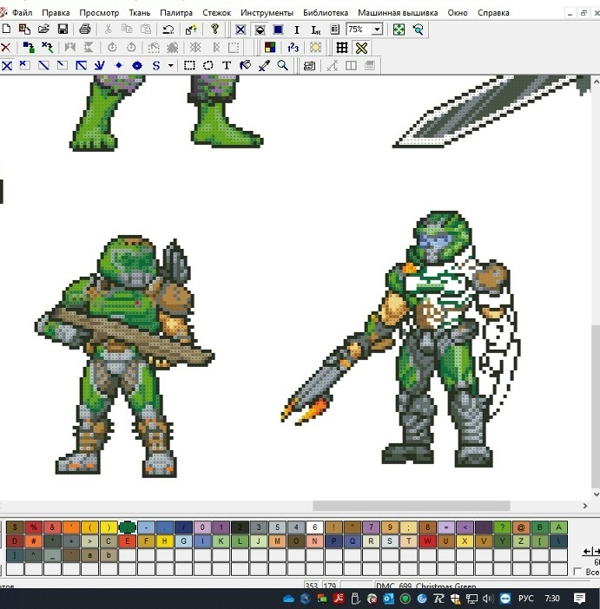Select the rectangular selection tool
The height and width of the screenshot is (609, 600).
(x=189, y=66)
